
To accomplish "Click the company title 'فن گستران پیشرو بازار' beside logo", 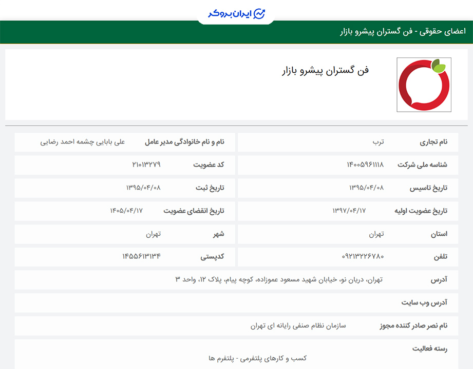I will (x=326, y=70).
